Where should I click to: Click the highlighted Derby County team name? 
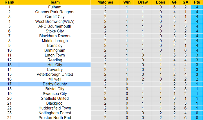click(x=55, y=84)
